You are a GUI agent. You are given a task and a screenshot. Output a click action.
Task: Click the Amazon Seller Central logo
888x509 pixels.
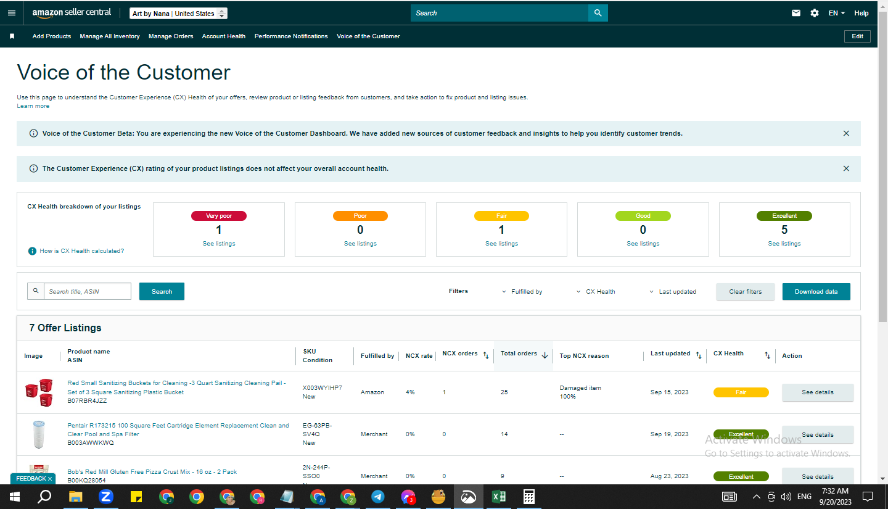72,13
